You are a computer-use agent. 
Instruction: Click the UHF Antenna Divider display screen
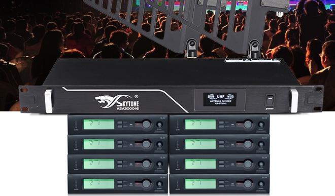pos(220,99)
